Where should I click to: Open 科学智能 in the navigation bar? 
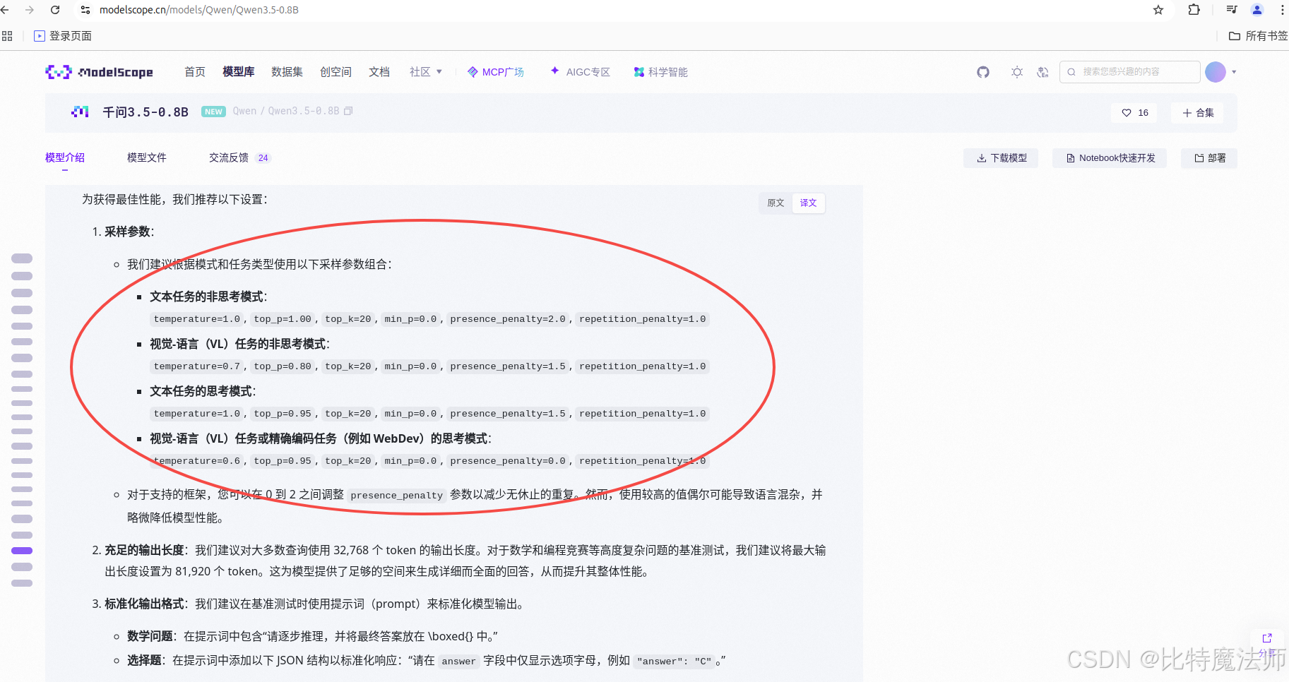(x=660, y=72)
